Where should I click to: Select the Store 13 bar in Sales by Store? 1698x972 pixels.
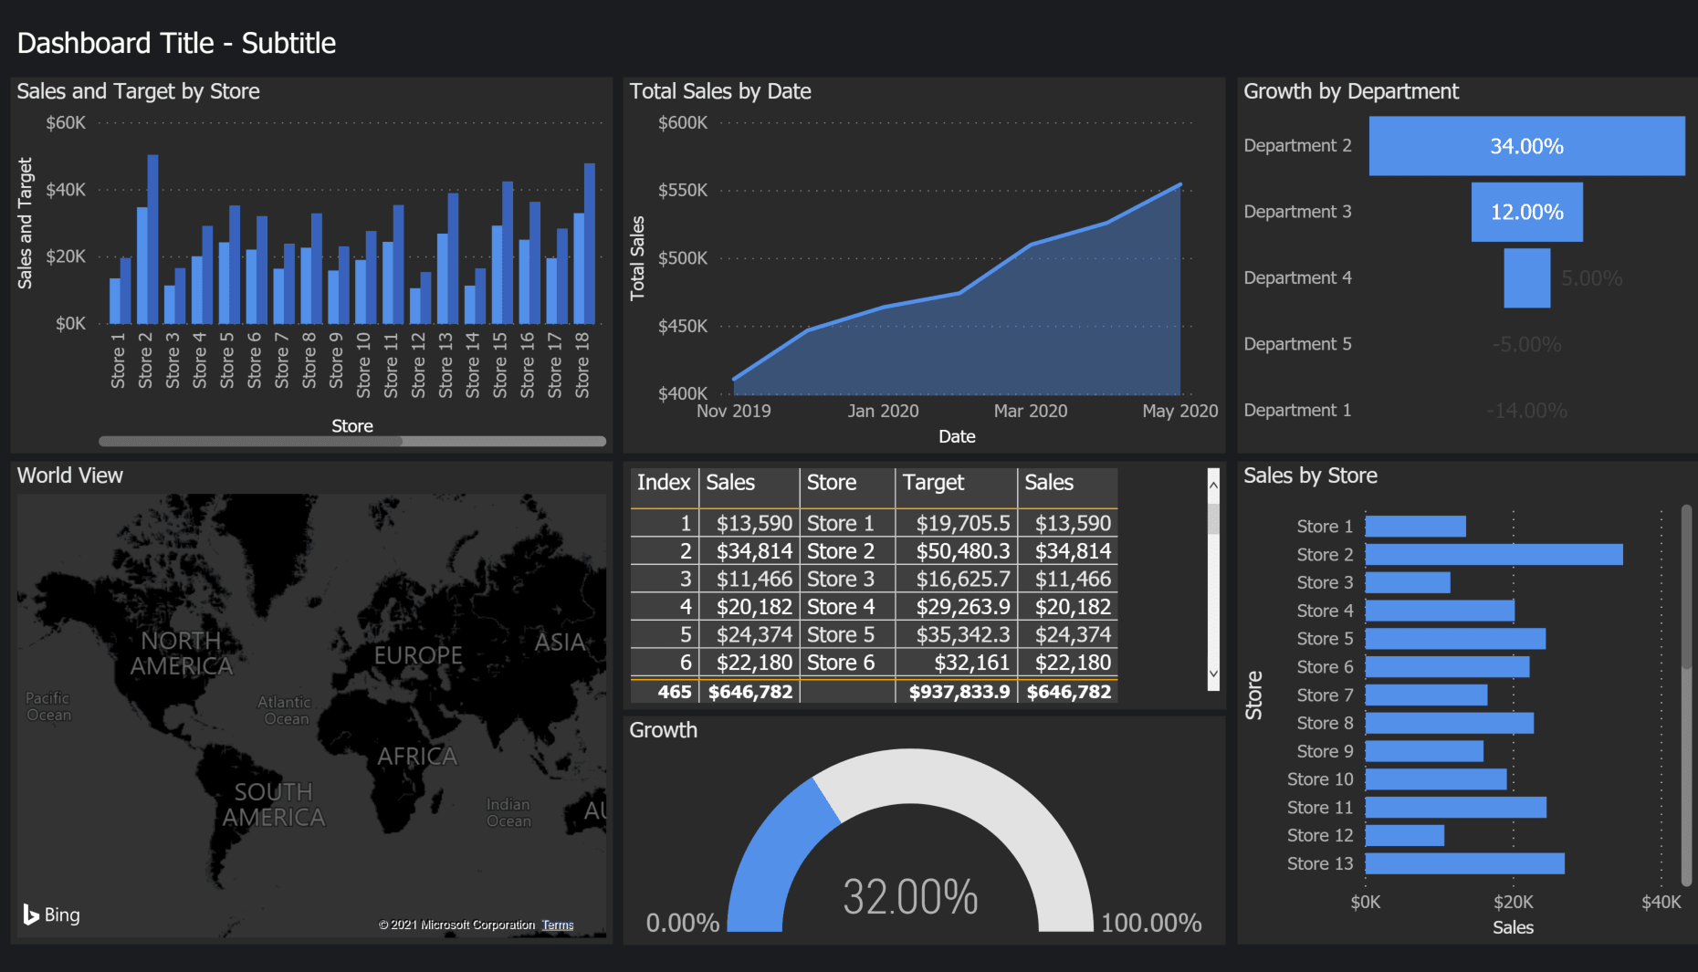(1464, 863)
